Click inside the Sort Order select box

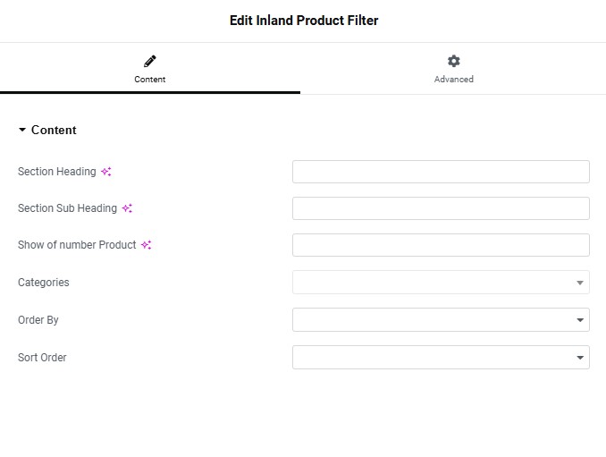click(x=441, y=357)
